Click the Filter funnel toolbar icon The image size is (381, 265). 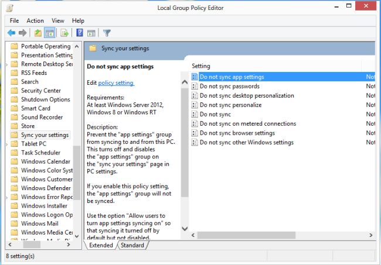click(107, 33)
